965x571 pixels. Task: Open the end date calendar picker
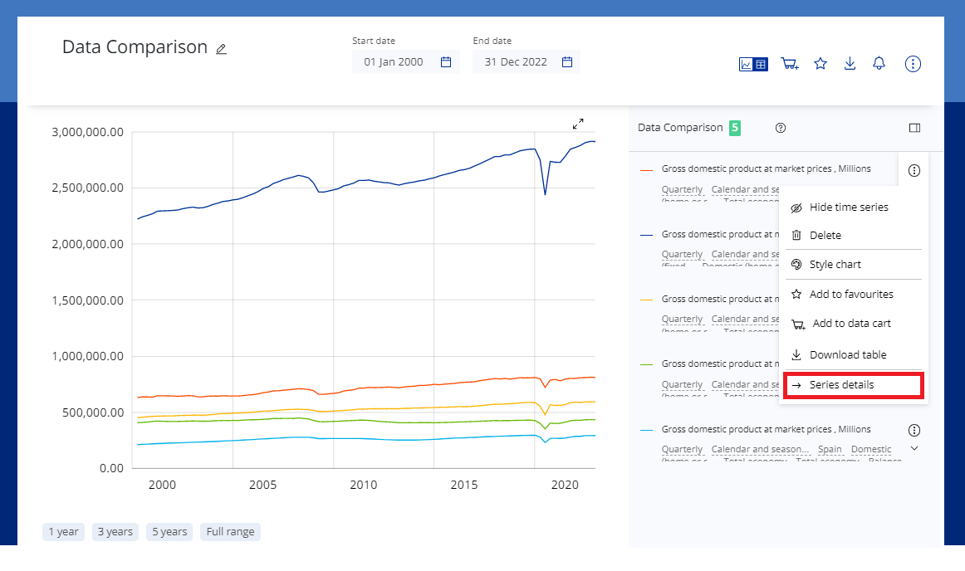click(567, 62)
